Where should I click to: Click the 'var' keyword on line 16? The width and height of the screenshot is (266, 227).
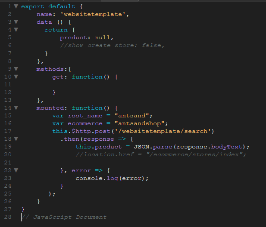coord(58,123)
